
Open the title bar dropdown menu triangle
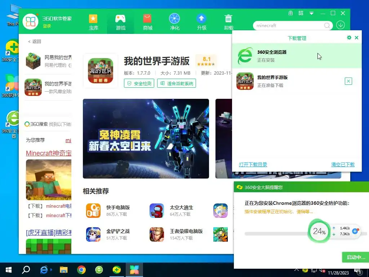coord(311,13)
